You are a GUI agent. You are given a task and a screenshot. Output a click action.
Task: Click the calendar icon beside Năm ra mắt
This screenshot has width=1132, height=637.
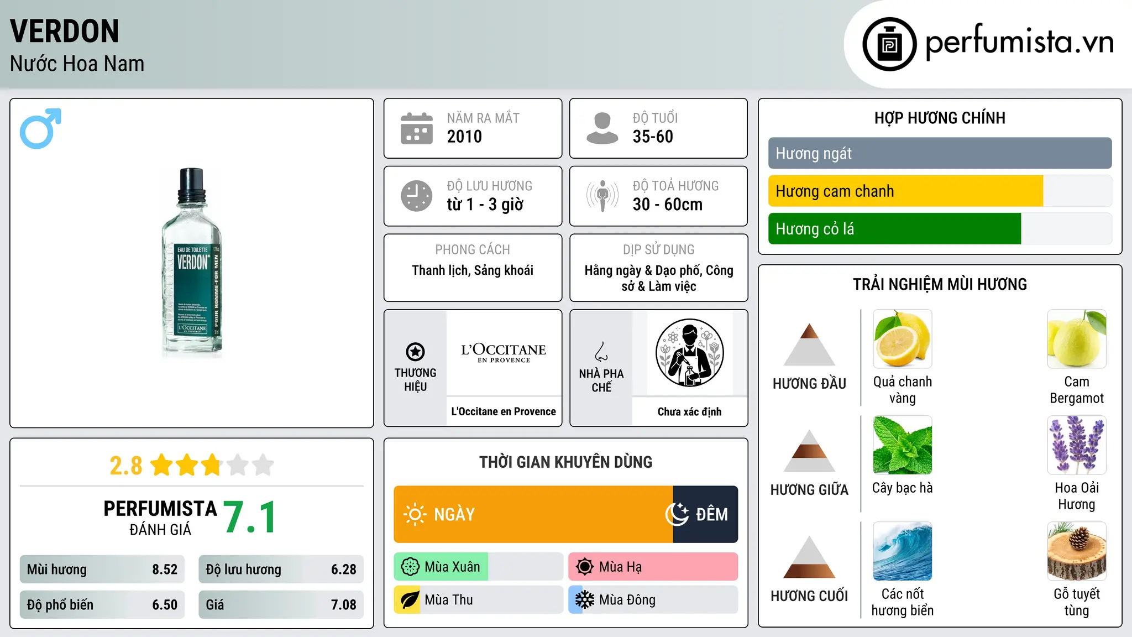[417, 128]
